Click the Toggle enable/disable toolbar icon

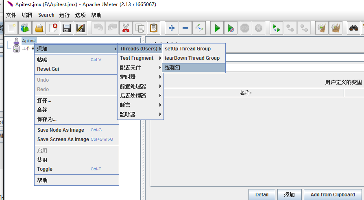[199, 28]
